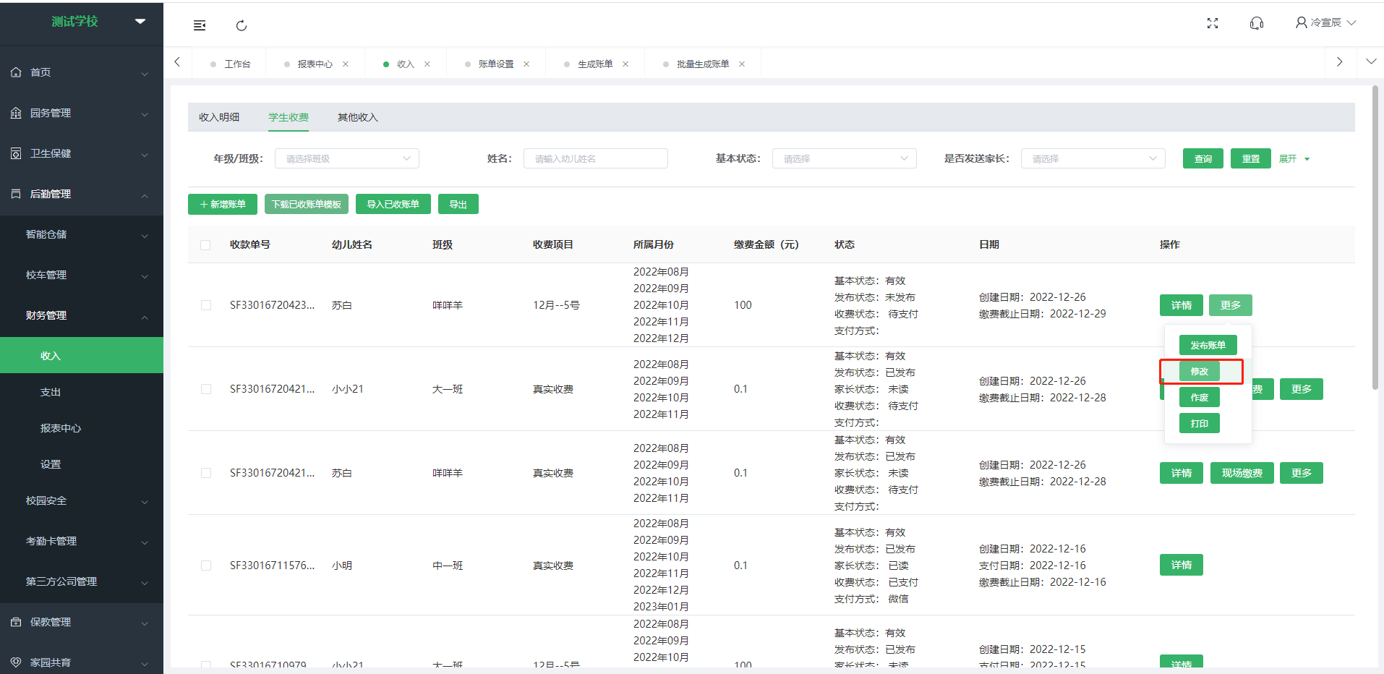
Task: Switch to the 其他收入 tab
Action: (358, 117)
